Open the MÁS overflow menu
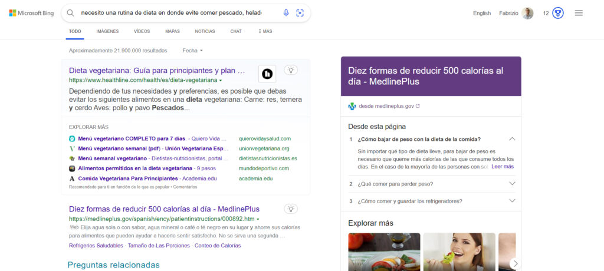The width and height of the screenshot is (604, 271). [x=265, y=31]
